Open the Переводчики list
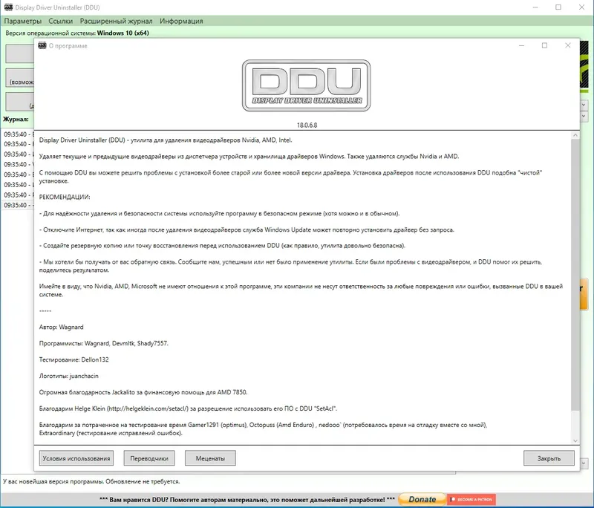Viewport: 594px width, 508px height. tap(149, 458)
